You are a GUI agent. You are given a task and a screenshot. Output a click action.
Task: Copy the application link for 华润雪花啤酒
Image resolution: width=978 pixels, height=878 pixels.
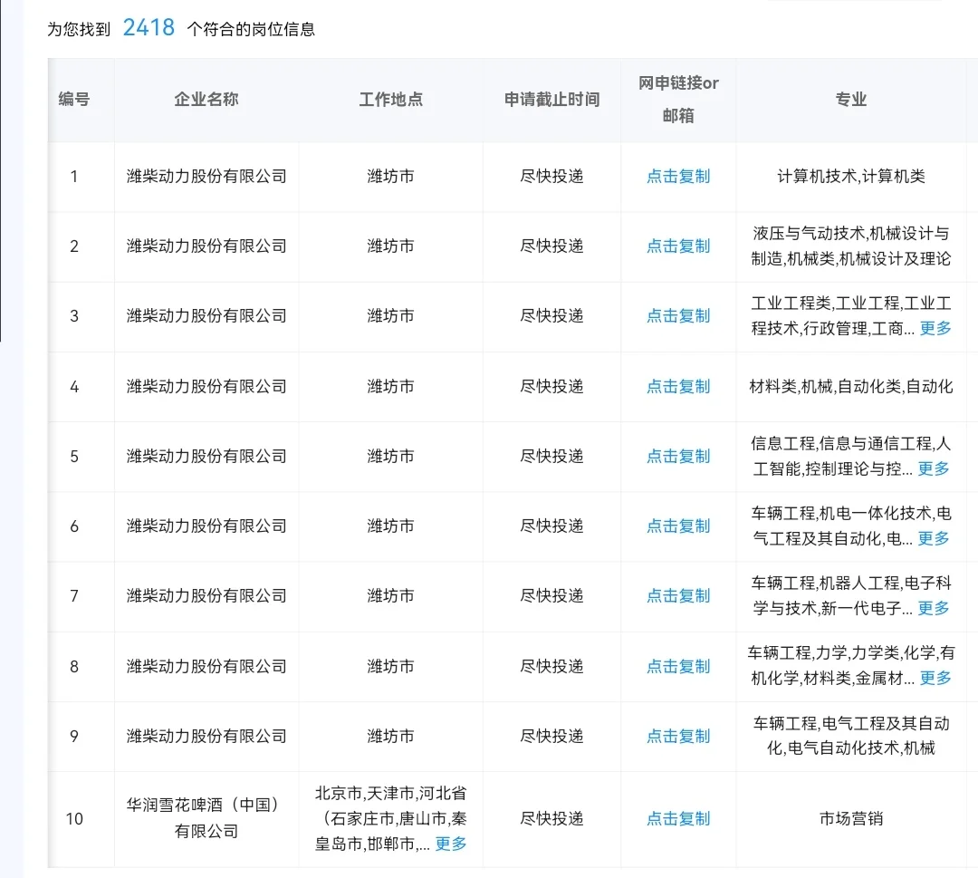tap(677, 818)
